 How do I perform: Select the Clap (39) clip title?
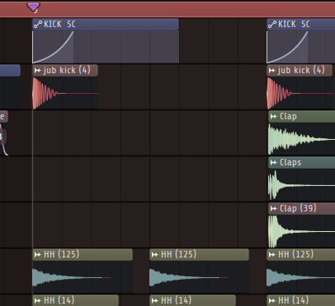pyautogui.click(x=298, y=208)
